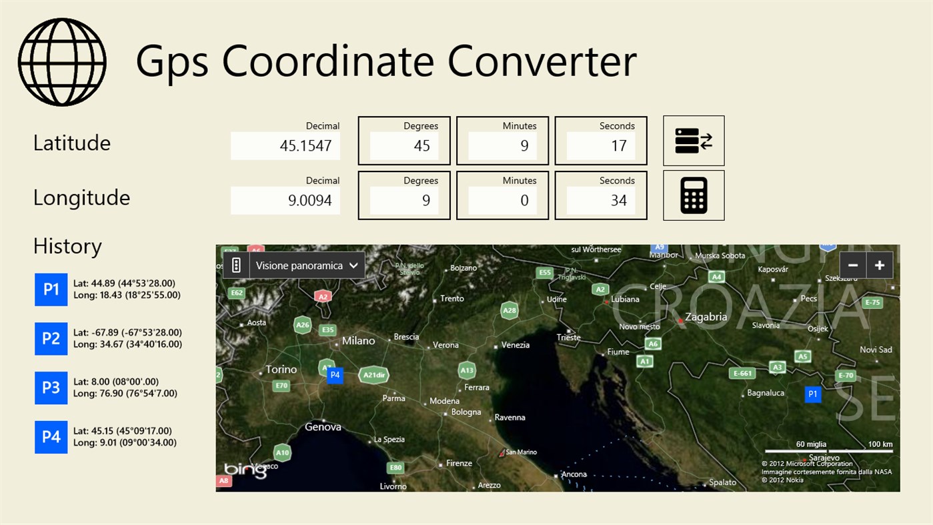Select the P3 history entry

pyautogui.click(x=51, y=388)
